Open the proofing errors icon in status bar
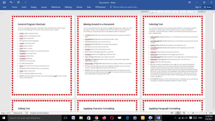This screenshot has width=215, height=121. 26,113
